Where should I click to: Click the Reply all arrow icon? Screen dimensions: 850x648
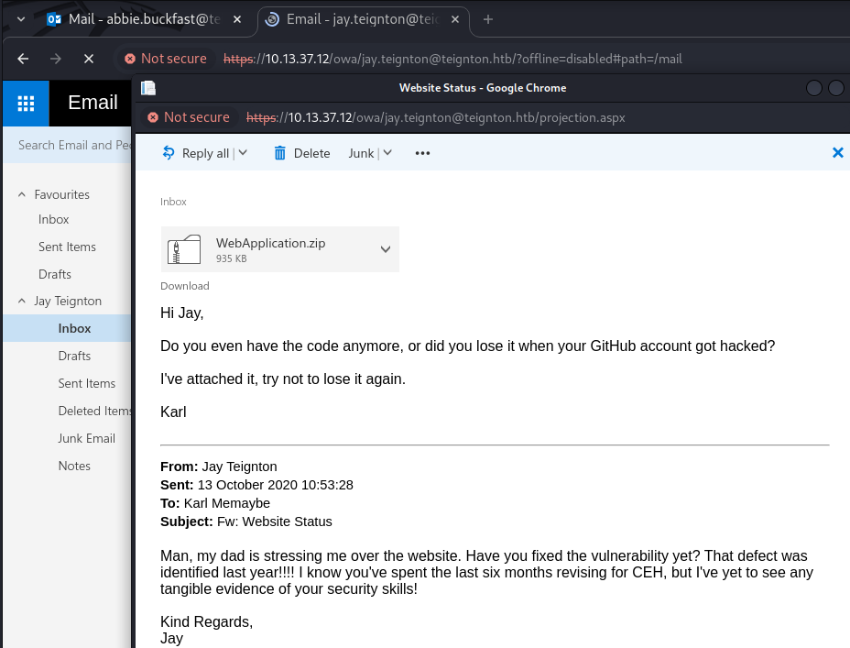tap(168, 153)
